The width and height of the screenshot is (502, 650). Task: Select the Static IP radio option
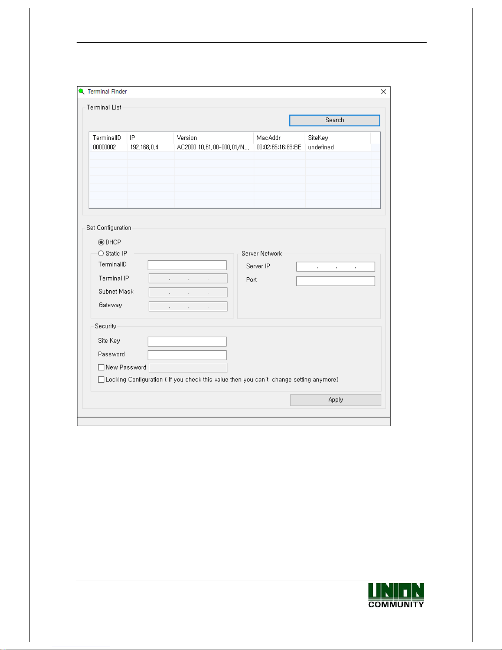click(101, 253)
